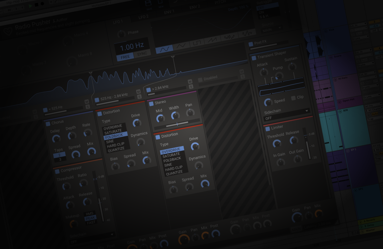Select the square wave LFO shape
The width and height of the screenshot is (383, 249).
tap(197, 42)
